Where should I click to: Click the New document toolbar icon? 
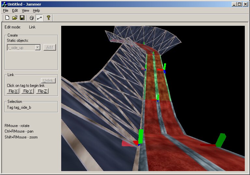coord(7,18)
